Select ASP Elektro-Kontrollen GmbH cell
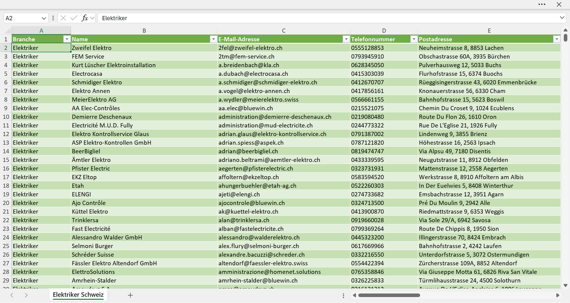The image size is (570, 303). [x=144, y=143]
